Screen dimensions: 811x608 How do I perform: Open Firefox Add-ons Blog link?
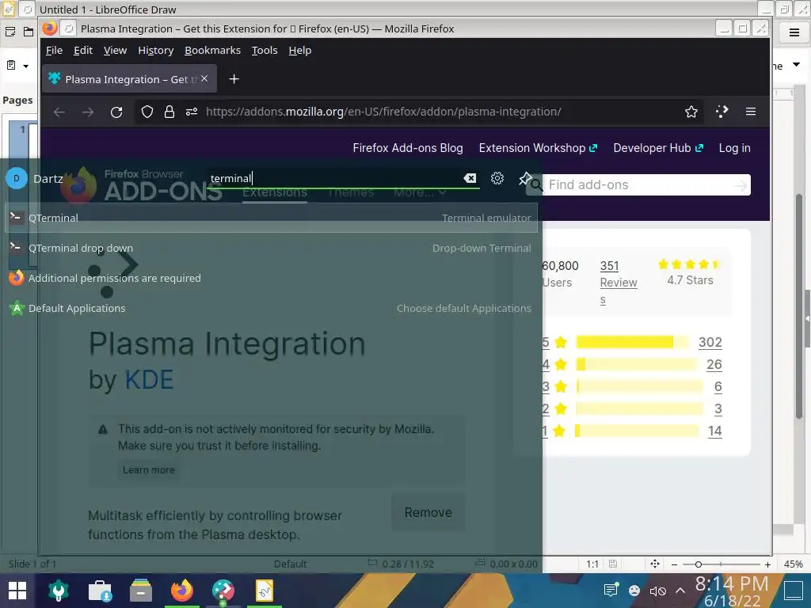(408, 148)
